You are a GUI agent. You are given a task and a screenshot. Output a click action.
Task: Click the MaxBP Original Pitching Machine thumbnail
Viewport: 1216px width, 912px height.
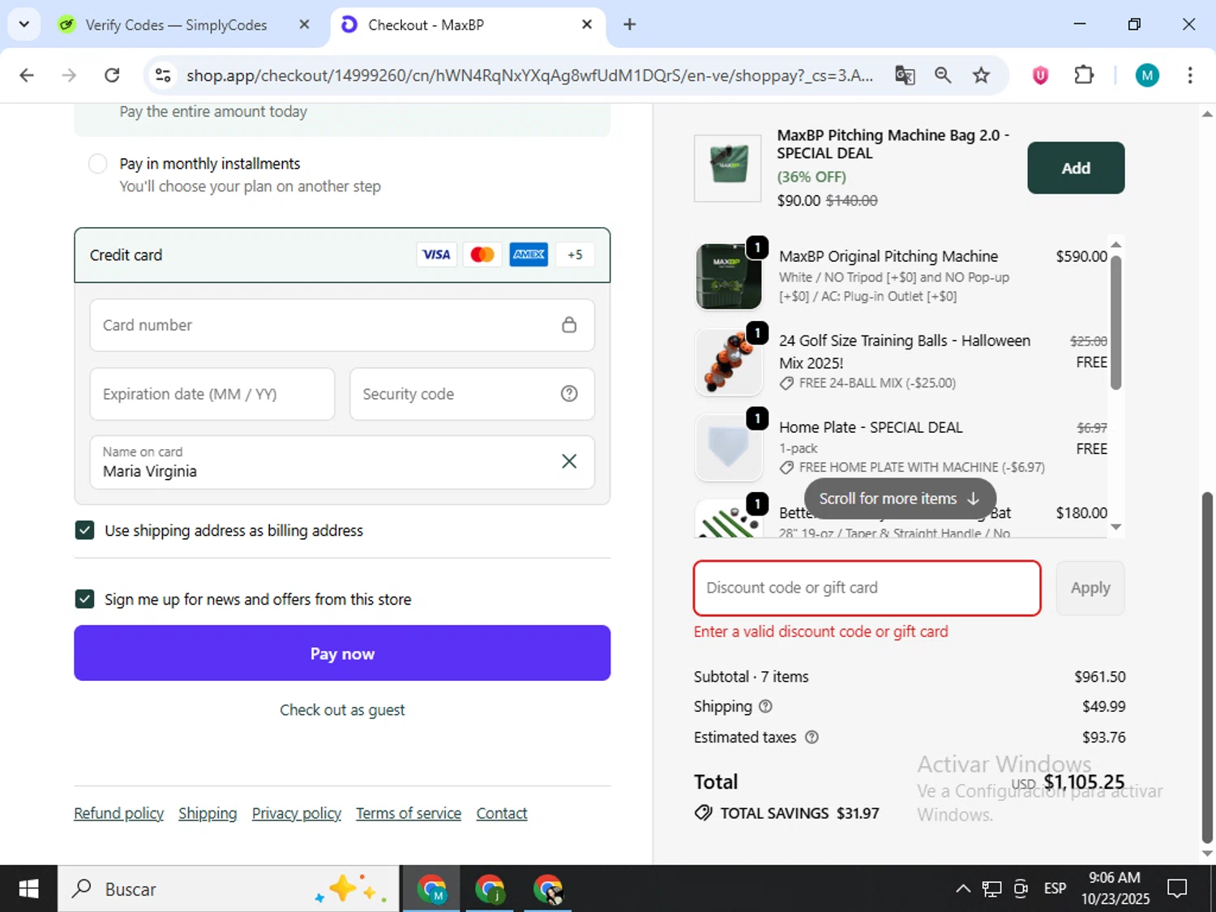pyautogui.click(x=729, y=276)
